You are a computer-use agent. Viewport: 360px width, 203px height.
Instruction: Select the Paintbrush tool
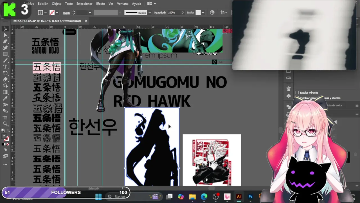(5, 60)
